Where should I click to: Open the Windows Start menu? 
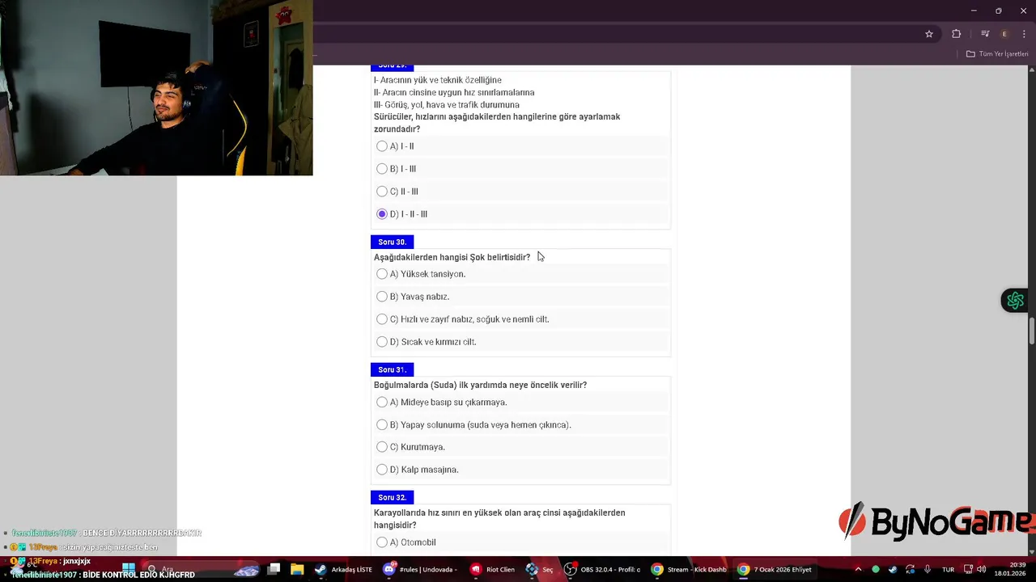(129, 569)
